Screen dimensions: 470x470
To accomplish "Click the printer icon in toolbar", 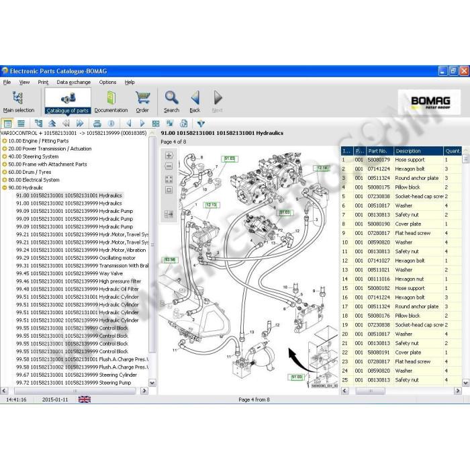I will tap(97, 124).
